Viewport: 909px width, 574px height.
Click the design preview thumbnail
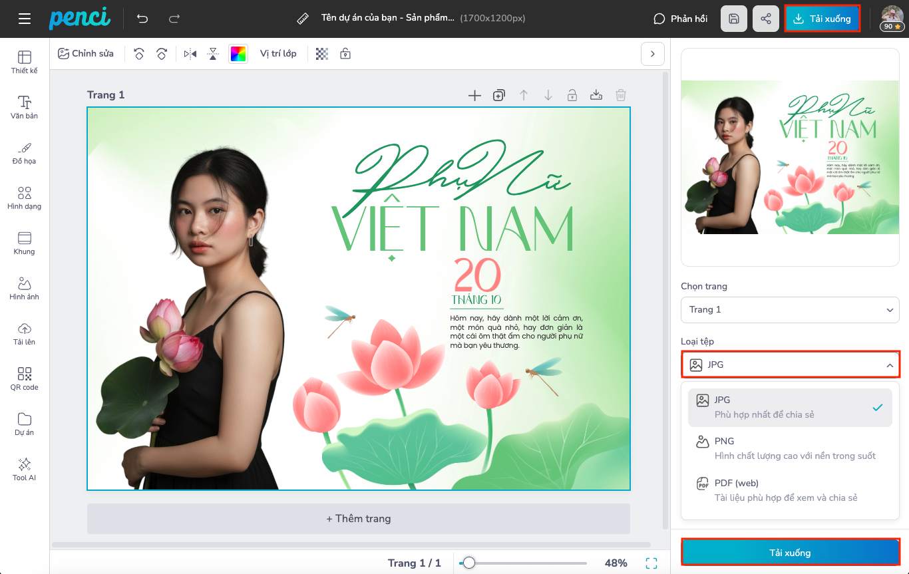(x=790, y=157)
